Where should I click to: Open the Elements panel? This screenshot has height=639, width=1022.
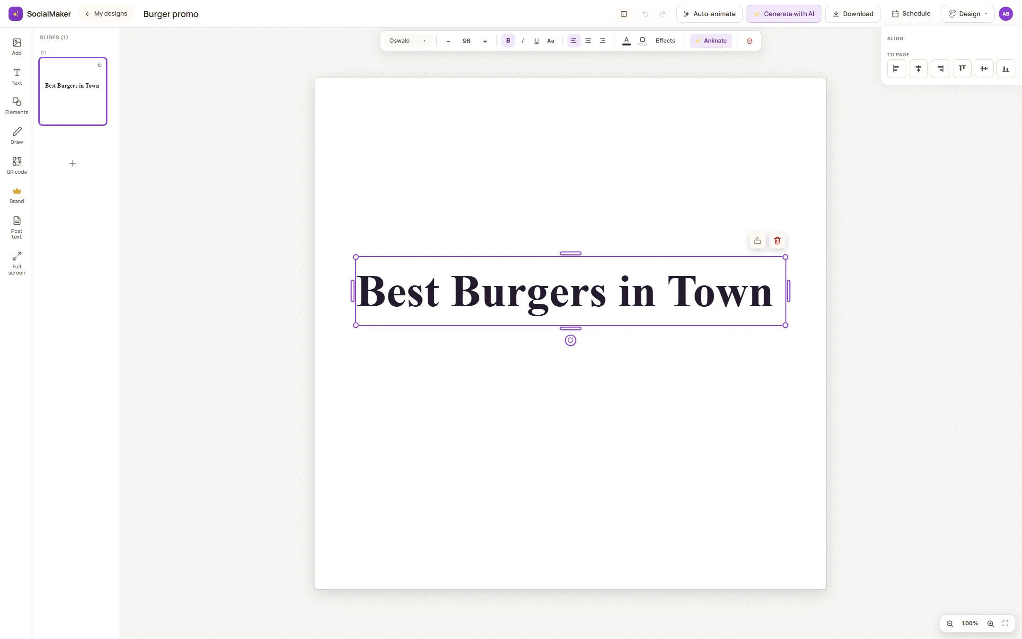tap(17, 106)
